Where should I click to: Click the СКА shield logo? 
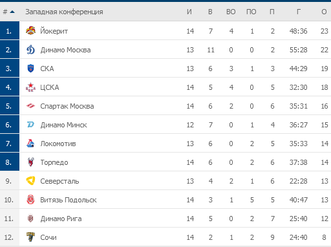tap(30, 69)
